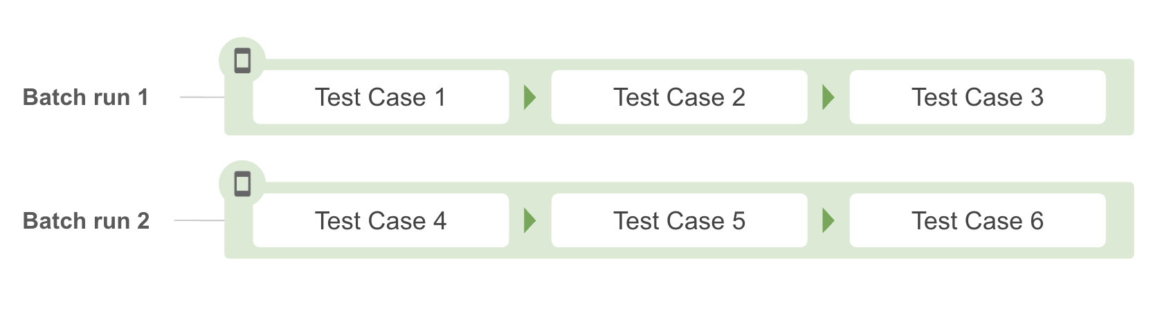
Task: Click green area left of Test Case 4 box
Action: pos(238,228)
